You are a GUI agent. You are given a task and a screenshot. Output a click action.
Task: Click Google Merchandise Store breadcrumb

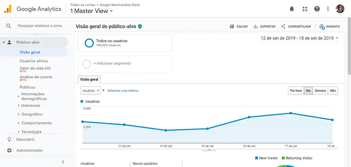[x=119, y=5]
